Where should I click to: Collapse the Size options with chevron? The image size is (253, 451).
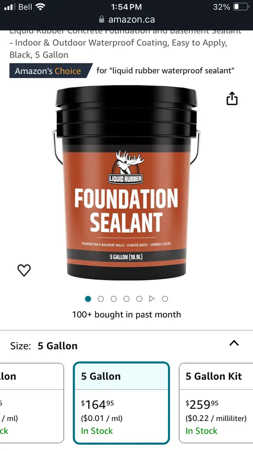tap(234, 343)
